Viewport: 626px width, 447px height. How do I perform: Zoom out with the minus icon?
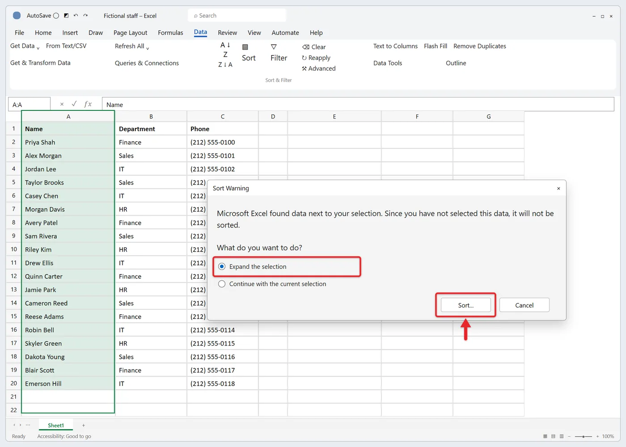[569, 436]
